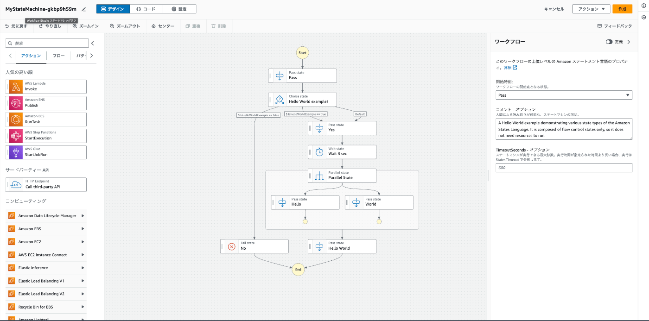Select the Pass state Yes icon

click(319, 128)
